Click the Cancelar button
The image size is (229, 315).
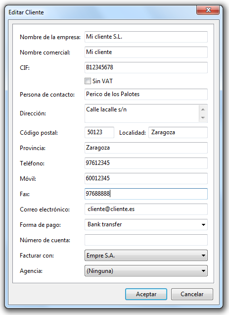click(x=192, y=294)
